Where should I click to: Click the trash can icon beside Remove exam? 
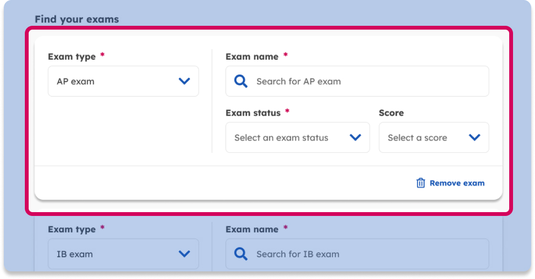click(x=420, y=183)
